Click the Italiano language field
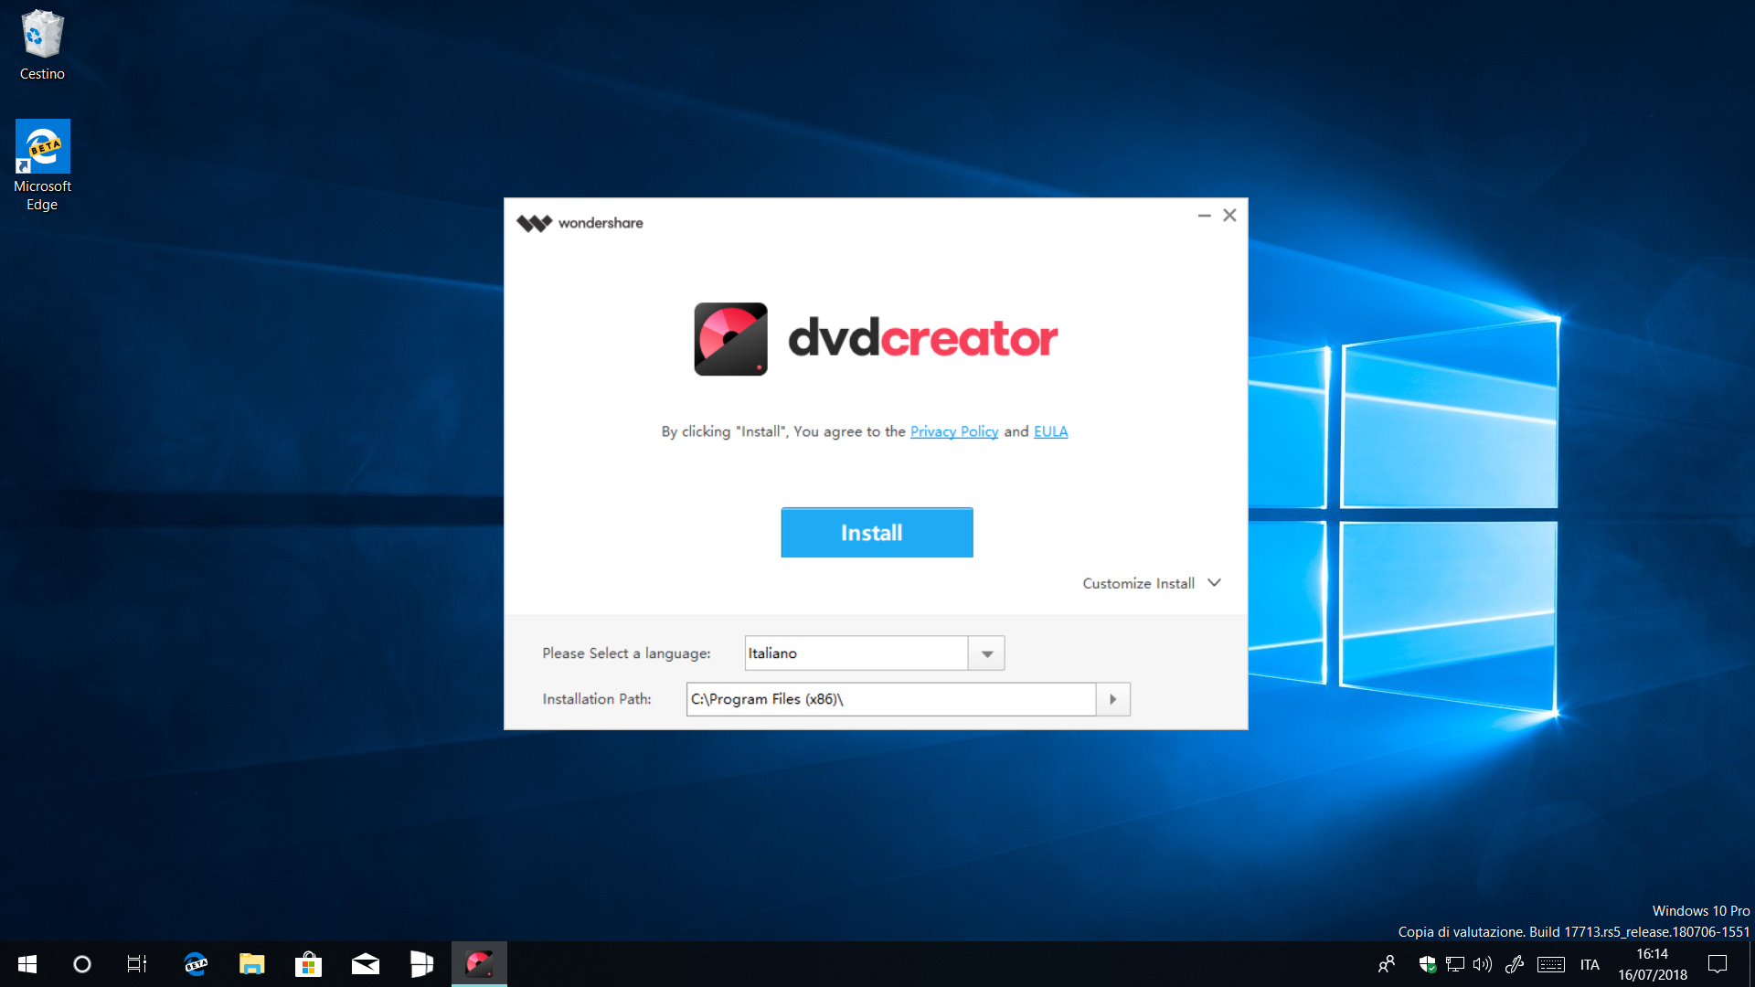The width and height of the screenshot is (1755, 987). [x=856, y=653]
